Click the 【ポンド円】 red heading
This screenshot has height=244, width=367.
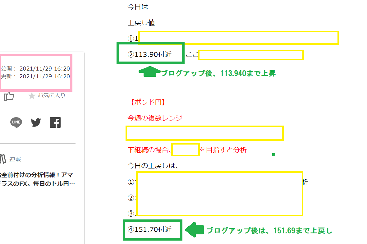(147, 102)
